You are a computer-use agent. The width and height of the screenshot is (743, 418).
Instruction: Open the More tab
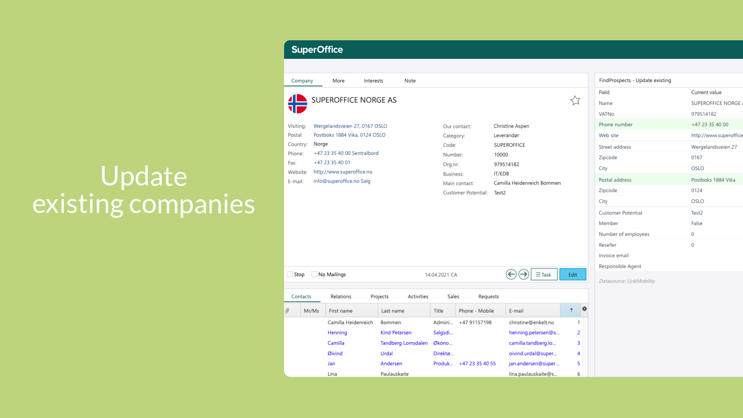[338, 81]
